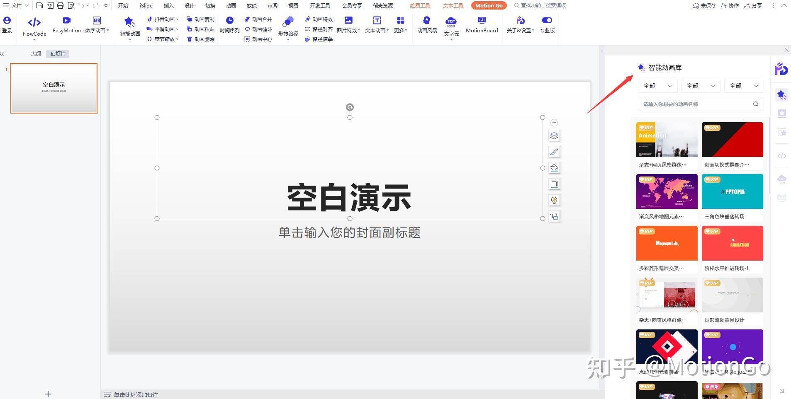
Task: Click the 路径对齐 path align icon
Action: coord(319,29)
